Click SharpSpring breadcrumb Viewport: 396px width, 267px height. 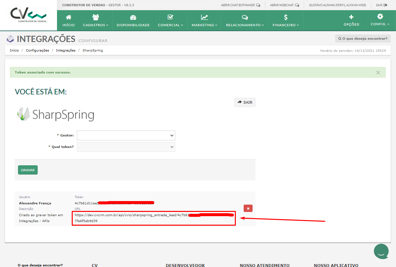click(93, 51)
